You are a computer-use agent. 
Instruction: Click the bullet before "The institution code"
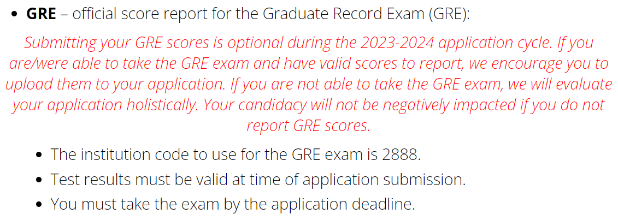click(x=39, y=154)
